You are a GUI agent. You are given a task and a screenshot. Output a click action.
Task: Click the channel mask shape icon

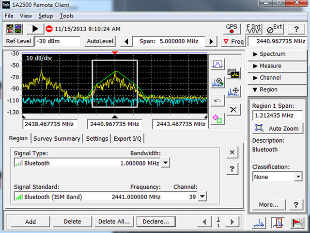[217, 64]
